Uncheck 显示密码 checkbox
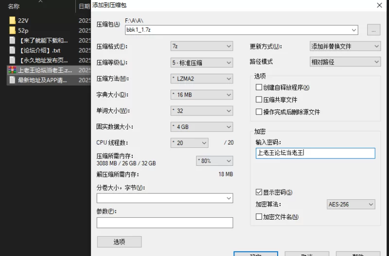Image resolution: width=389 pixels, height=256 pixels. tap(259, 192)
